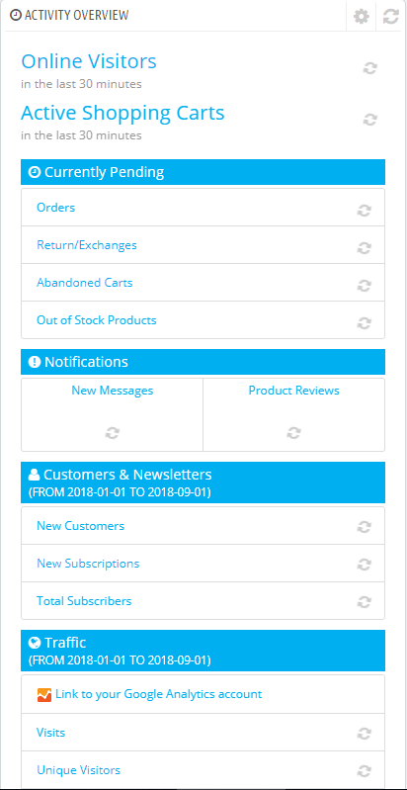Viewport: 407px width, 790px height.
Task: Click the refresh icon under Product Reviews
Action: (293, 432)
